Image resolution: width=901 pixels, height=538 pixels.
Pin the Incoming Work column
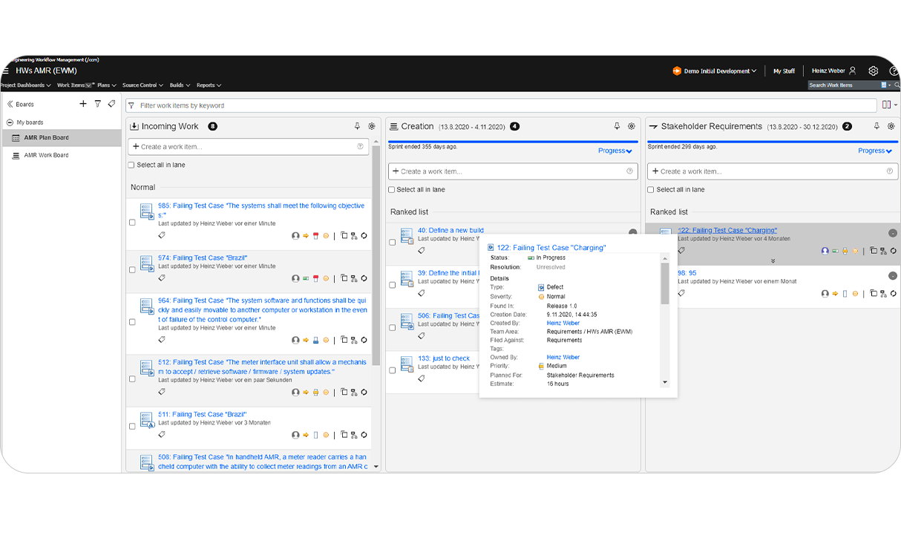(357, 126)
